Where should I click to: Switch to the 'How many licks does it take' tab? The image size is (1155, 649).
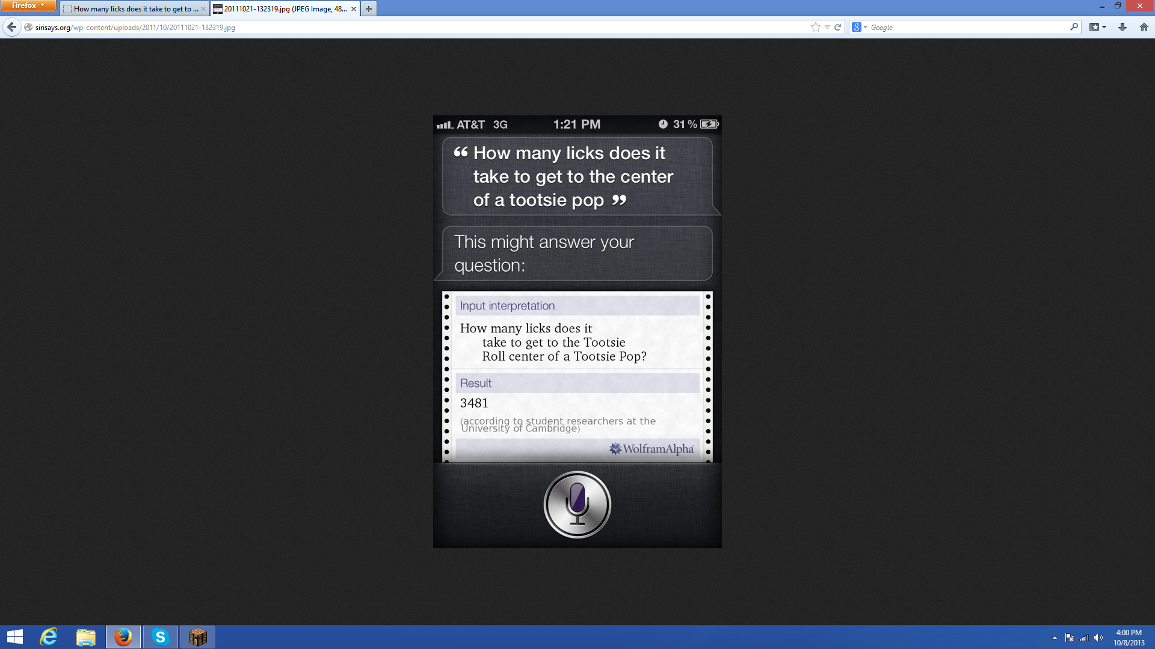click(135, 9)
